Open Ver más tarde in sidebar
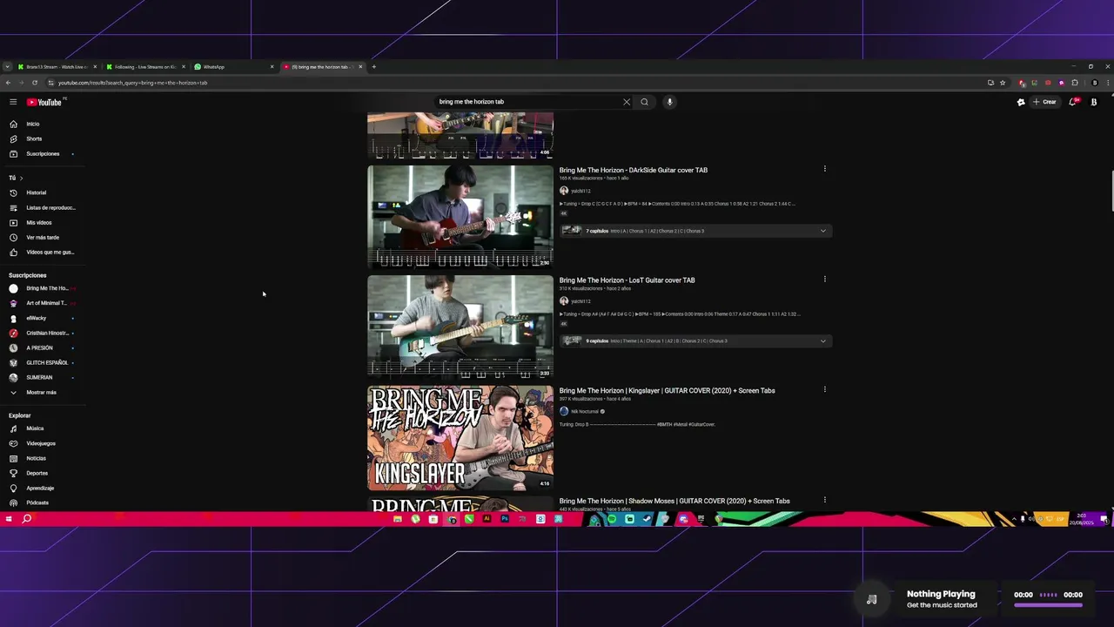This screenshot has height=627, width=1114. click(x=42, y=237)
